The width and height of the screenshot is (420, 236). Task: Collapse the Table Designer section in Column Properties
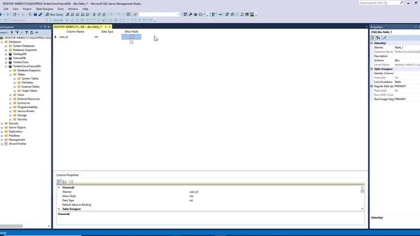click(59, 209)
